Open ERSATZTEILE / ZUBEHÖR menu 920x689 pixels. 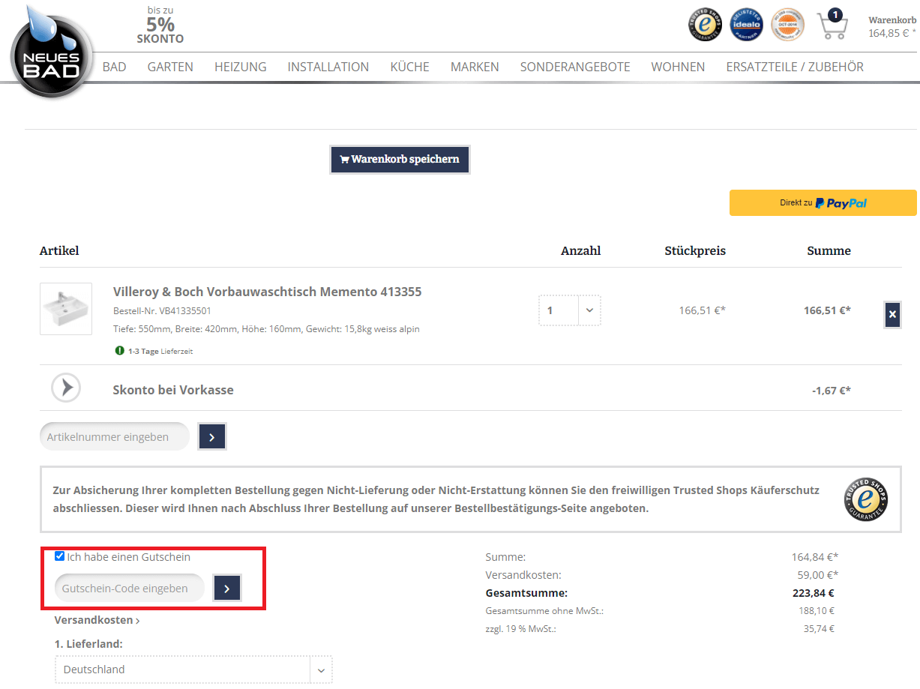pyautogui.click(x=795, y=67)
